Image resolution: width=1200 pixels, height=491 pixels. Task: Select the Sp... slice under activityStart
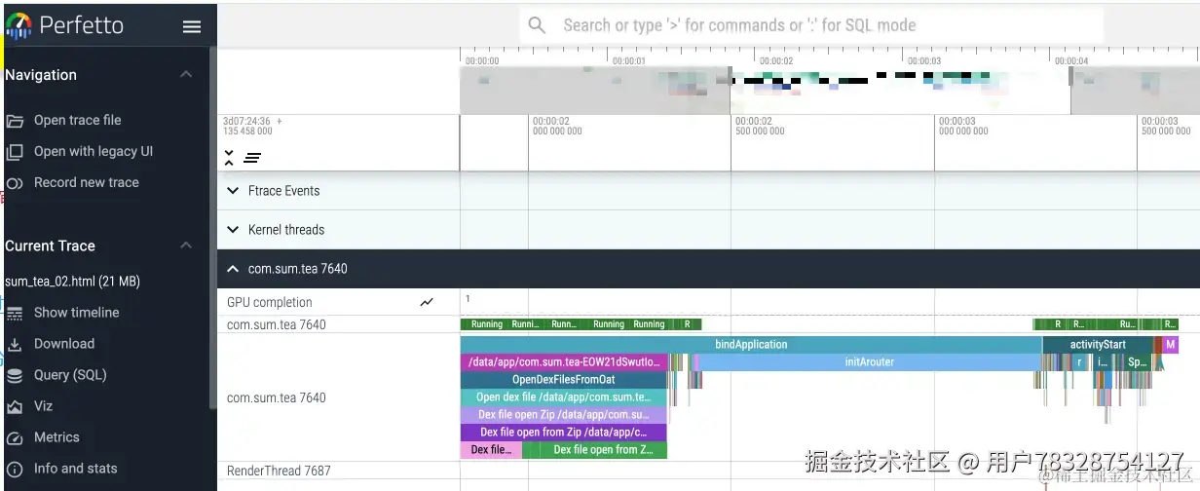pos(1136,362)
